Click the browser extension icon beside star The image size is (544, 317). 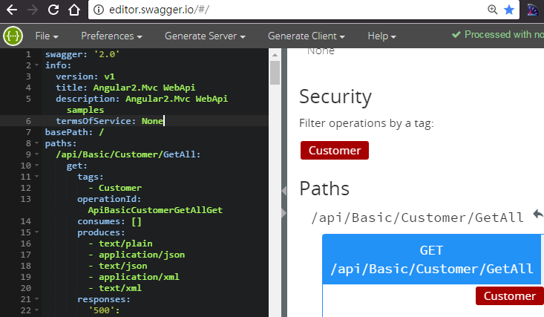tap(533, 10)
